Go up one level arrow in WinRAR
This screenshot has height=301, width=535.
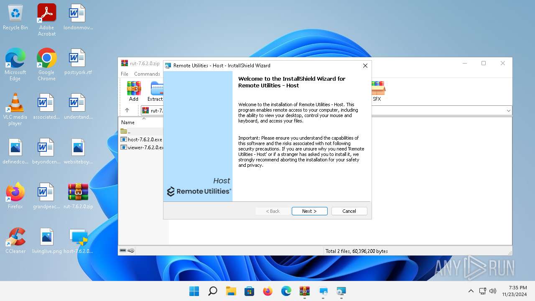127,110
